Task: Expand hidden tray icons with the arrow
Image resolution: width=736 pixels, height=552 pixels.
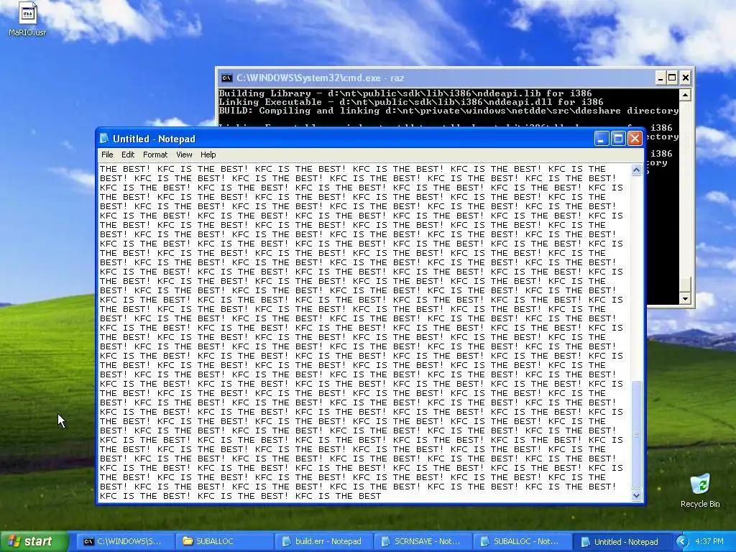Action: point(681,542)
